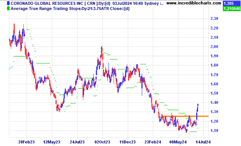Click the 1.20 price axis label

pyautogui.click(x=214, y=122)
